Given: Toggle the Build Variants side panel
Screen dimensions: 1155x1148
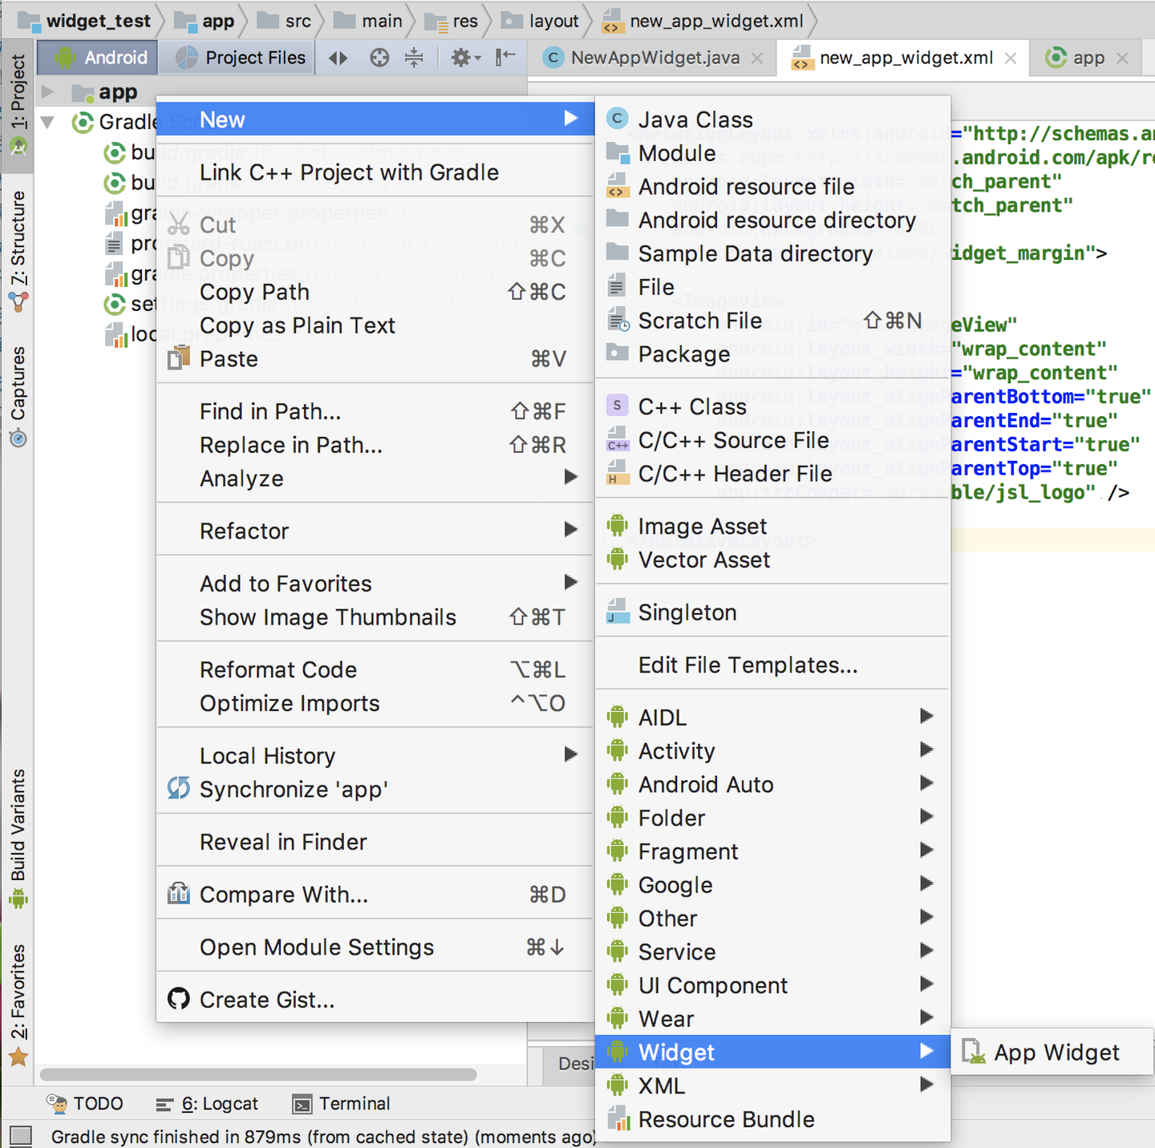Looking at the screenshot, I should tap(18, 839).
